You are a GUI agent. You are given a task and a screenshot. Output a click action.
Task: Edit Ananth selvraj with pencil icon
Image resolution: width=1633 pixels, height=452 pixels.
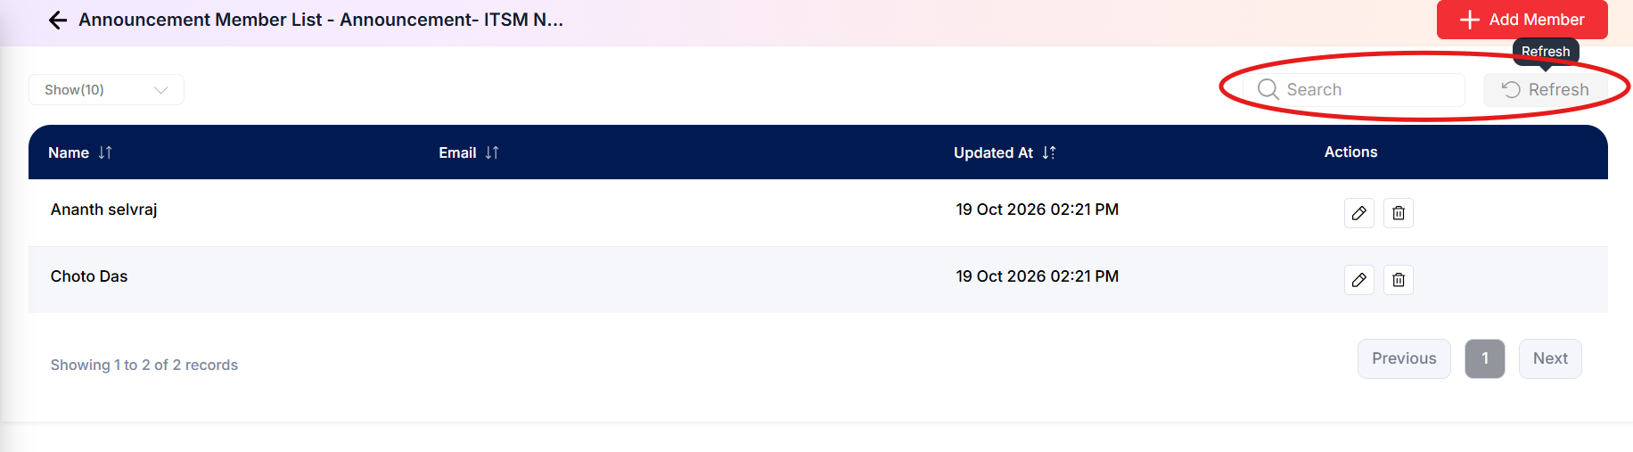[x=1358, y=213]
